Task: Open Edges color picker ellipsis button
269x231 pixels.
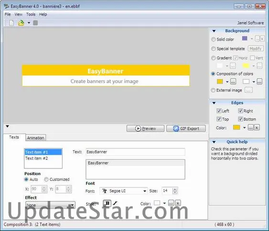Action: click(x=251, y=127)
